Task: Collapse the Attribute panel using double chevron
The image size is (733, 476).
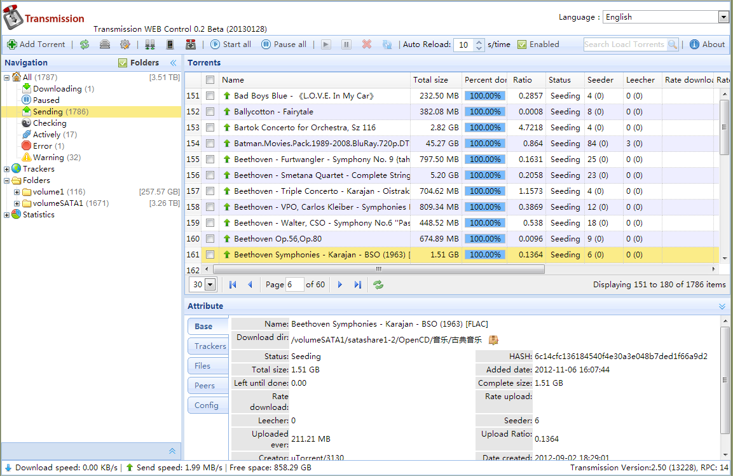Action: tap(722, 306)
